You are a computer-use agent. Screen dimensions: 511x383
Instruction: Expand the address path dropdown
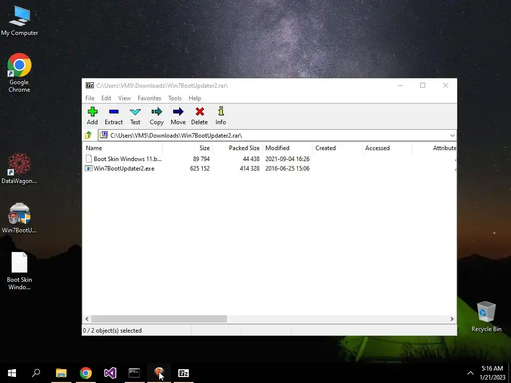[x=452, y=136]
